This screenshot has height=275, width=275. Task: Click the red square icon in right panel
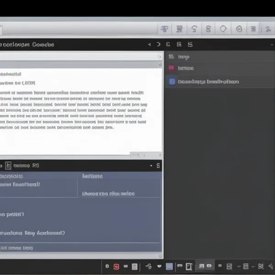click(x=171, y=68)
